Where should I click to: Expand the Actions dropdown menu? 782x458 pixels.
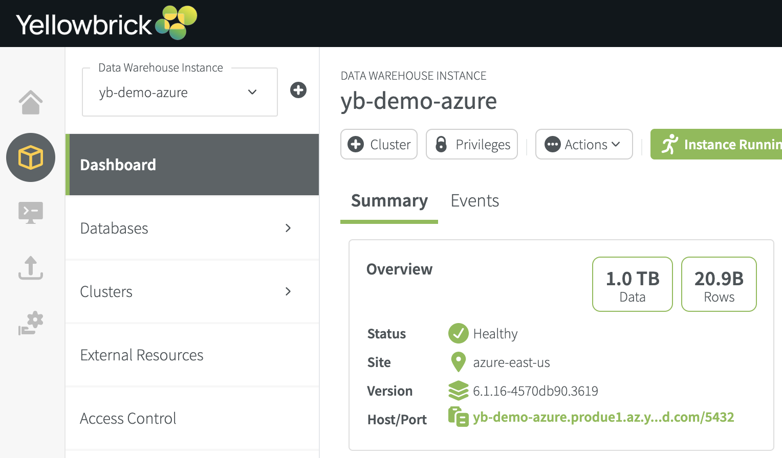[584, 144]
